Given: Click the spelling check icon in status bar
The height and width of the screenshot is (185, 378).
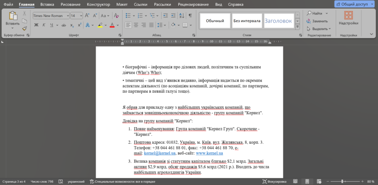Looking at the screenshot, I should tap(61, 181).
